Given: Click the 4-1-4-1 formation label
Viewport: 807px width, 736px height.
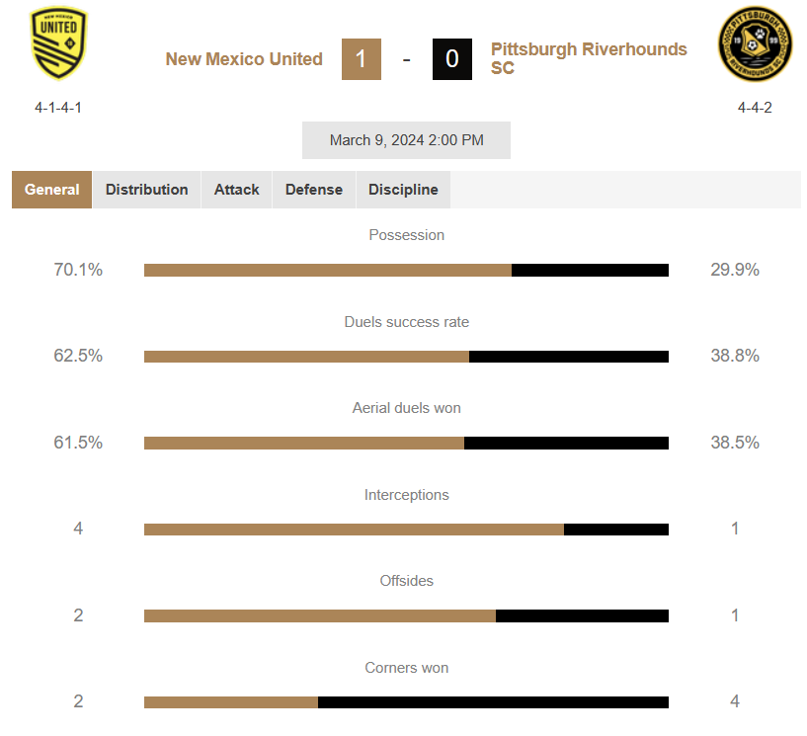Looking at the screenshot, I should [58, 108].
